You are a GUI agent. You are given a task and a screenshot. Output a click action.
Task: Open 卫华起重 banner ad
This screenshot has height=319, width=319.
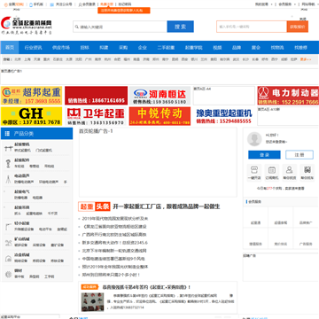click(x=96, y=116)
